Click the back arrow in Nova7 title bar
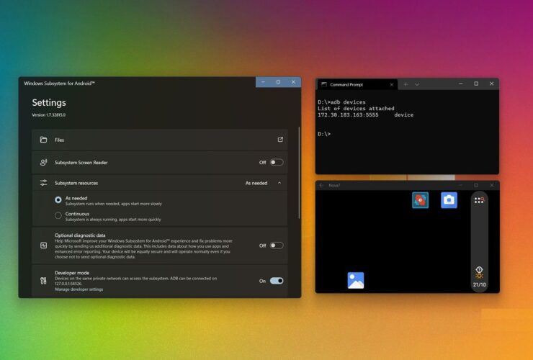Image resolution: width=533 pixels, height=360 pixels. point(321,185)
